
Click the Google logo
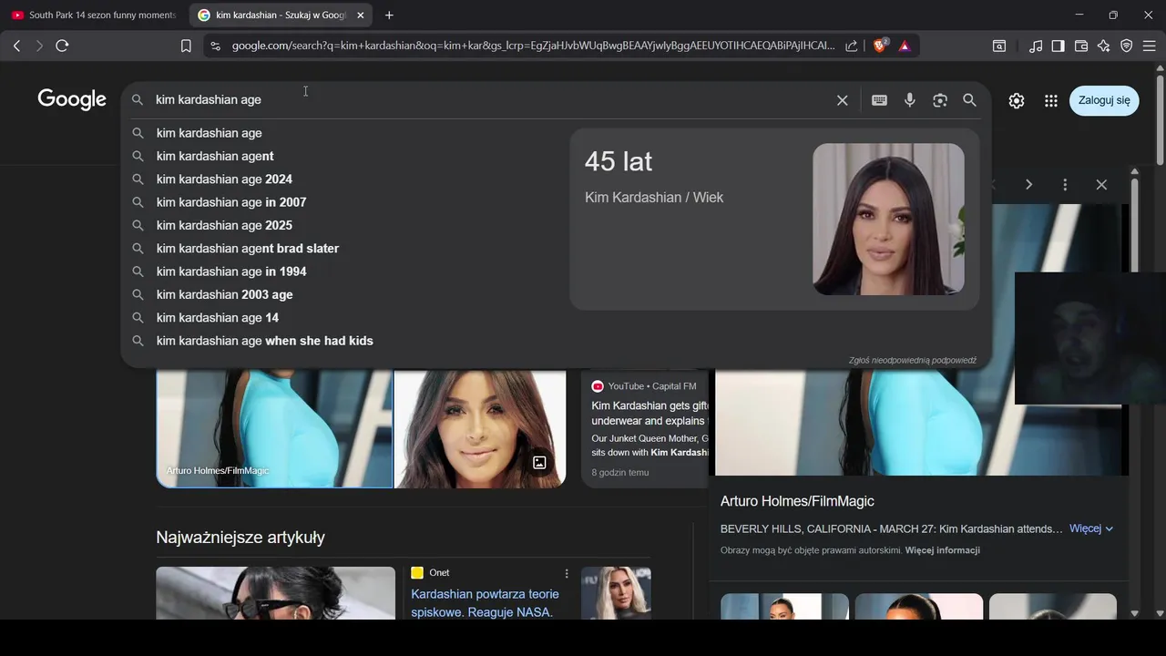[72, 99]
